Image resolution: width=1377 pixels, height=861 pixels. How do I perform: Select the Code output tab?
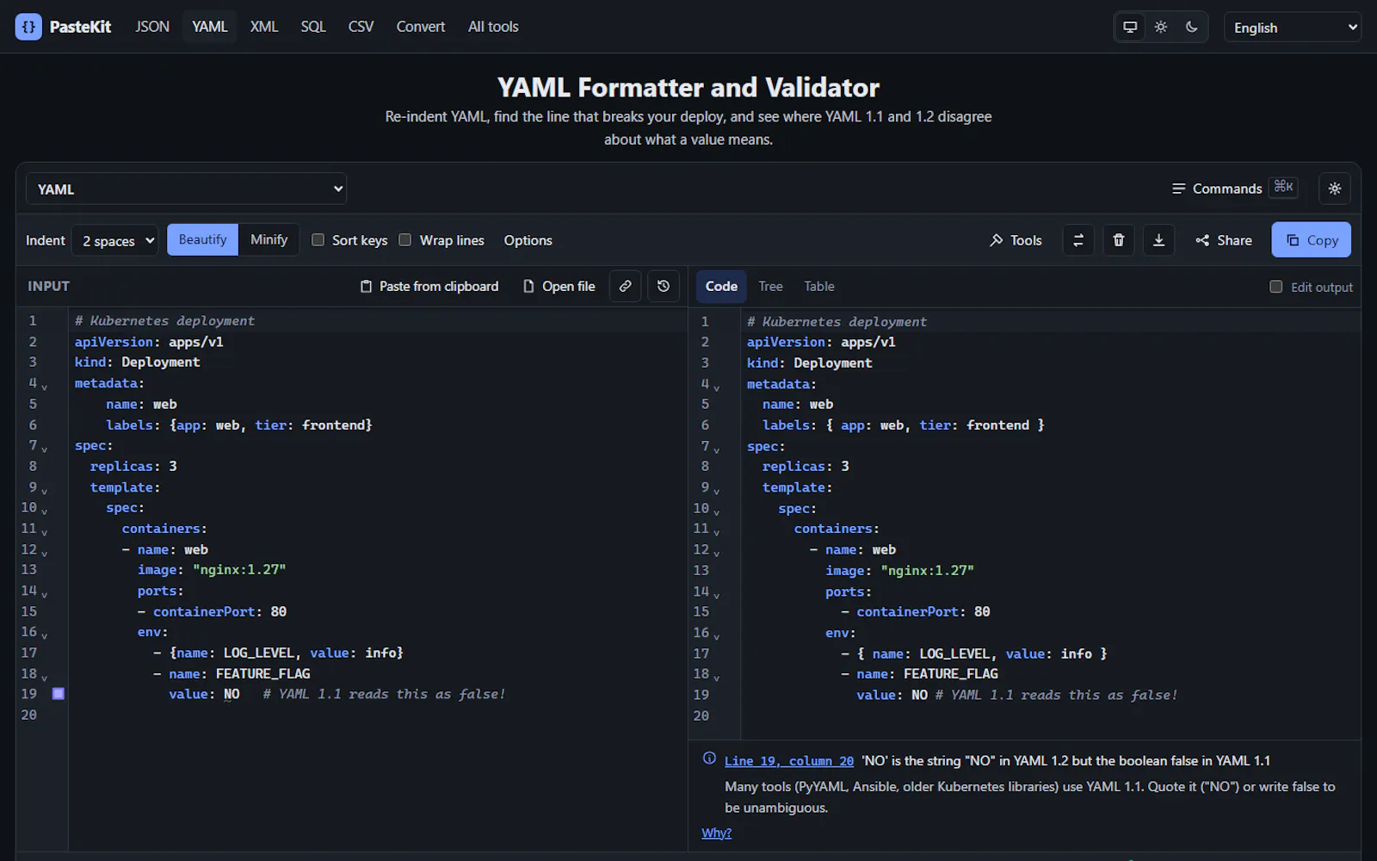point(721,286)
